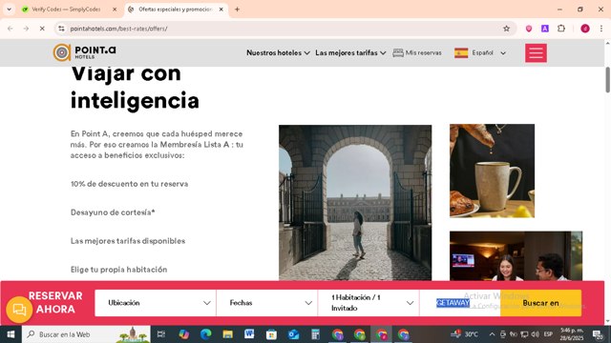Click the RESERVAR AHORA label

pos(55,303)
